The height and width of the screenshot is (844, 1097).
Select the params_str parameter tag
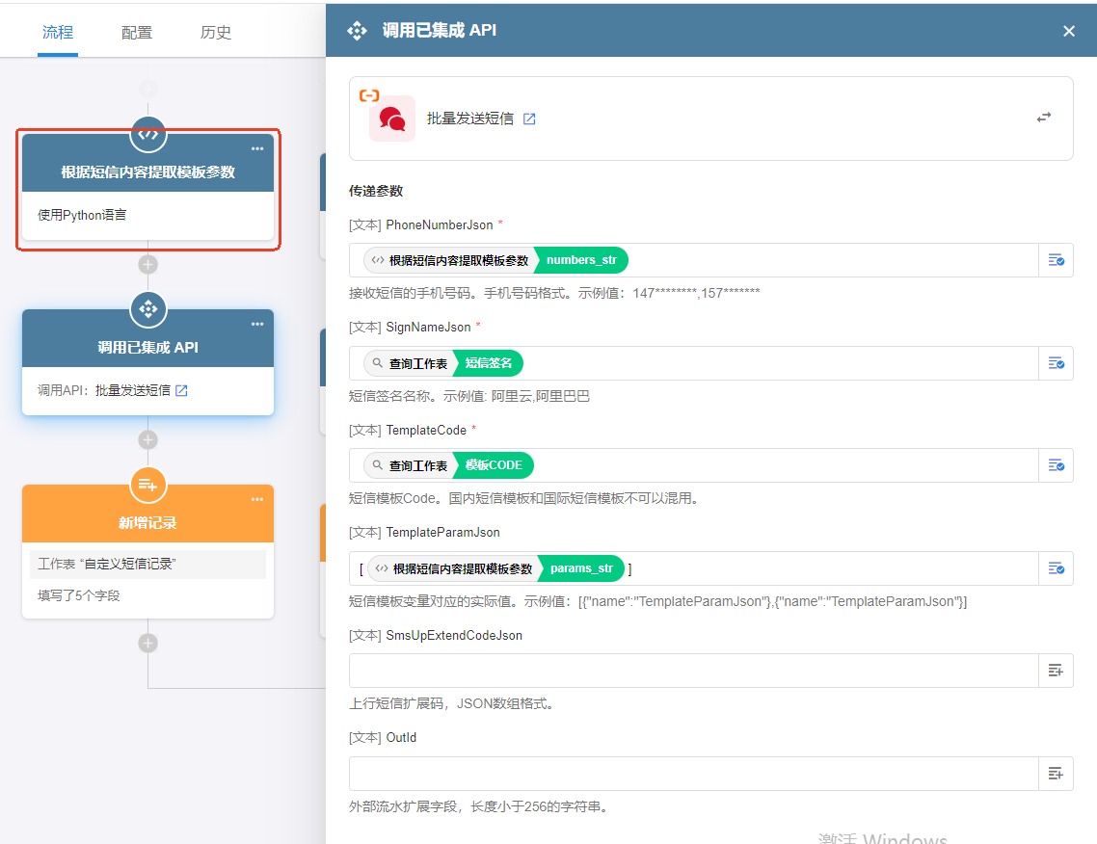point(581,568)
